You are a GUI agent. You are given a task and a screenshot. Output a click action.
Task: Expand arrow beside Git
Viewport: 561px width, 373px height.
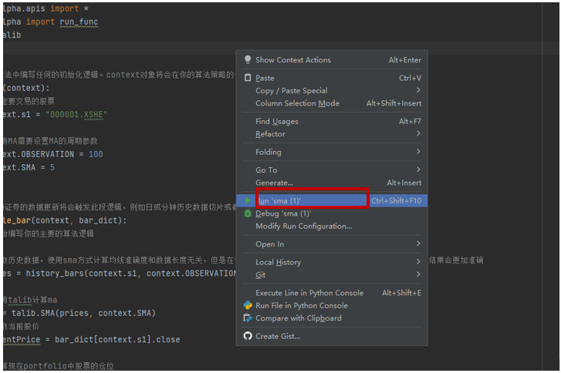[x=418, y=274]
